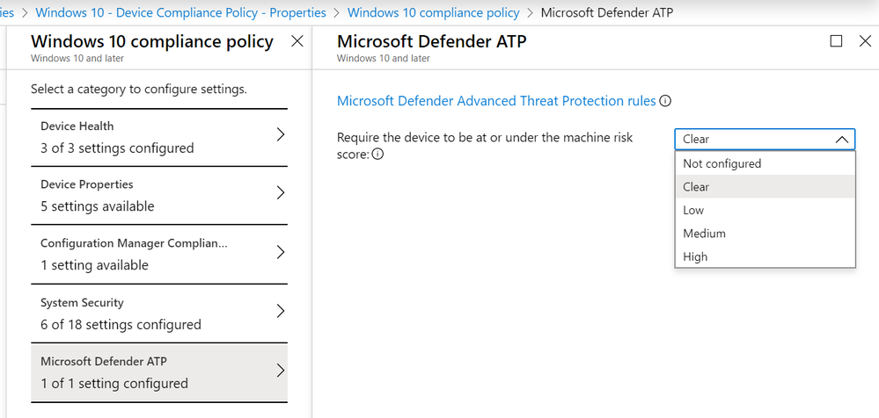This screenshot has height=418, width=879.
Task: Open info icon beside Advanced Threat Protection rules
Action: point(665,101)
